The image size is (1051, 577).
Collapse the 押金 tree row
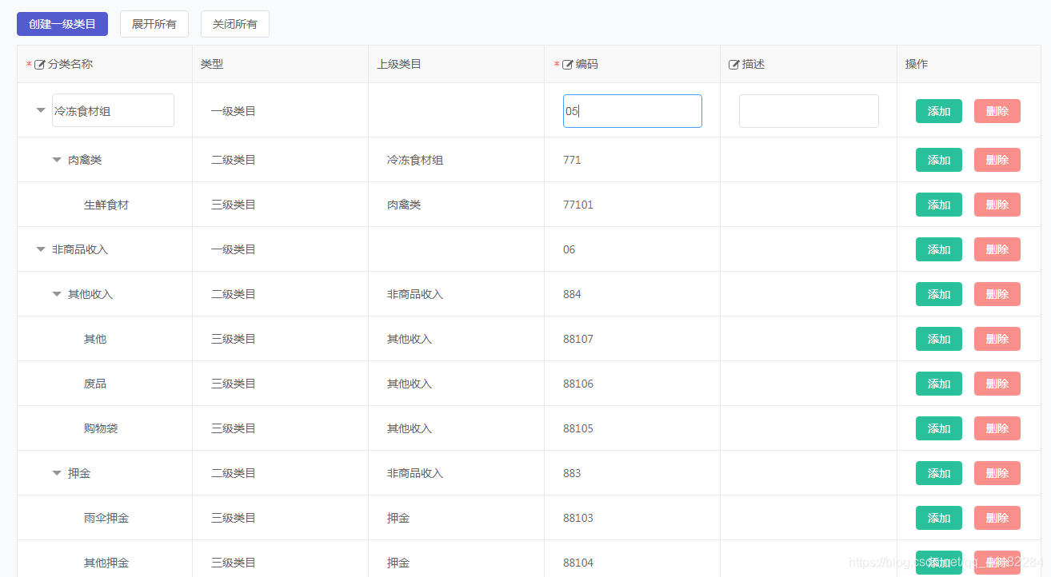pos(57,473)
